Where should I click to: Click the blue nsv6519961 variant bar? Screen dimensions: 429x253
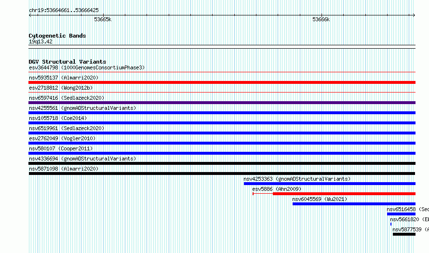pos(222,133)
